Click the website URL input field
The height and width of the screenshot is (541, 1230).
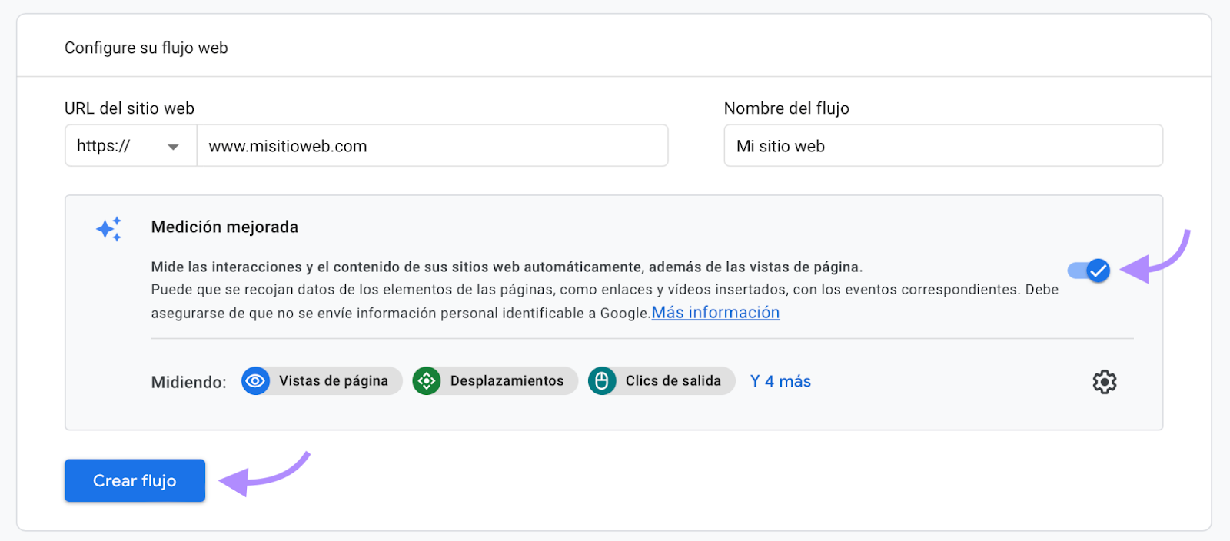coord(432,146)
